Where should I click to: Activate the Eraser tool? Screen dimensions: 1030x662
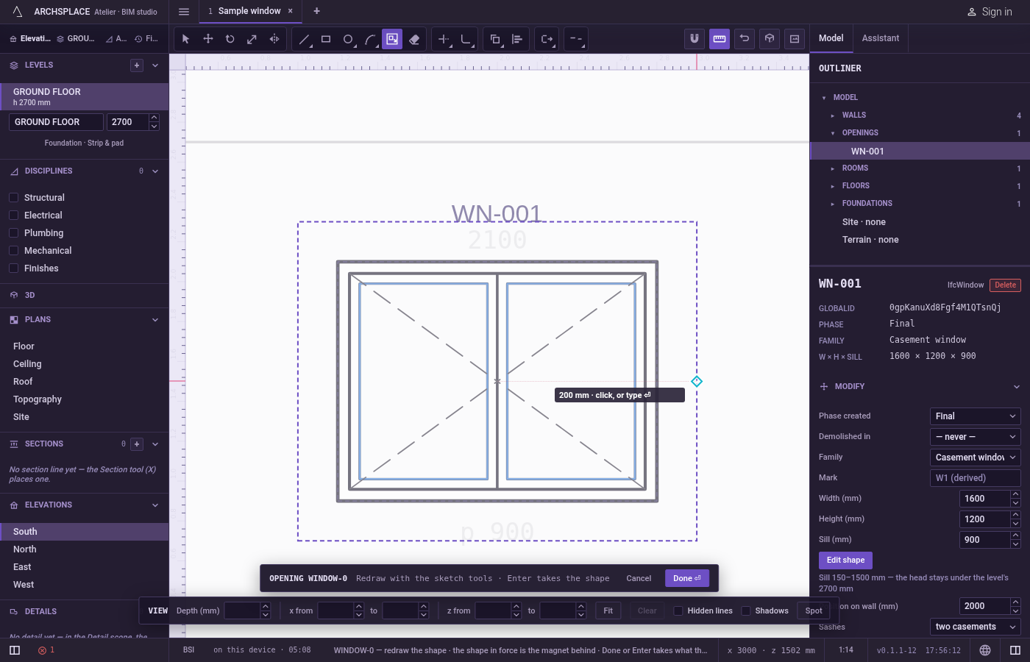[x=414, y=39]
